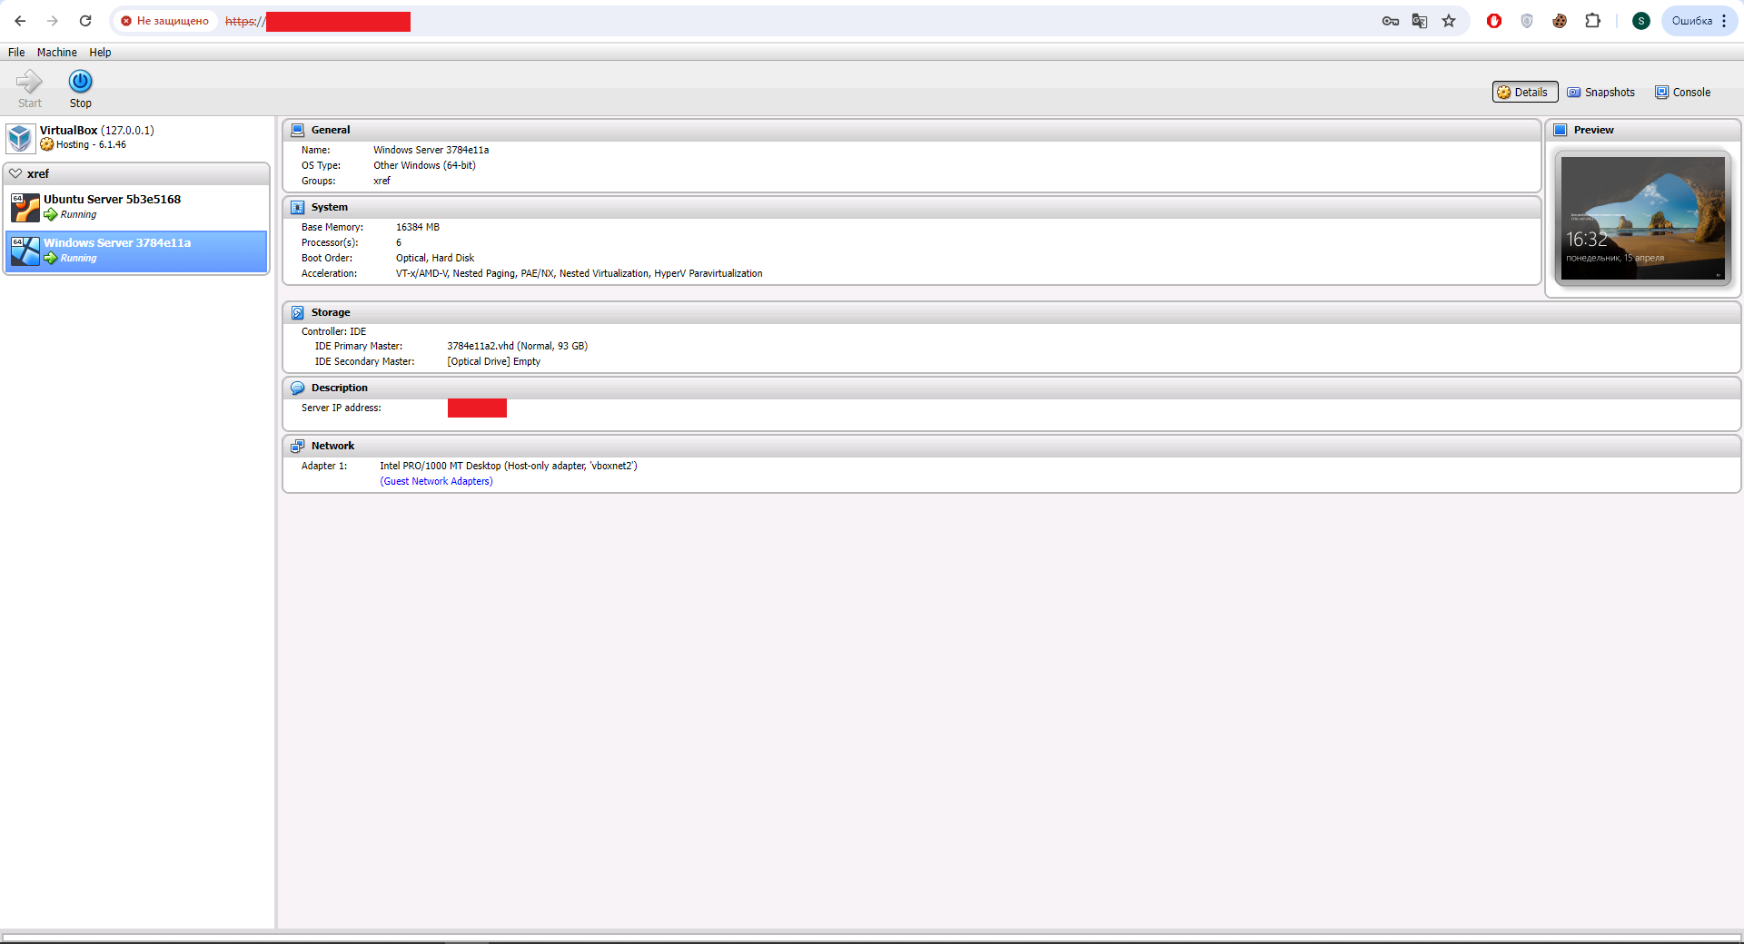
Task: Open the File menu
Action: coord(16,53)
